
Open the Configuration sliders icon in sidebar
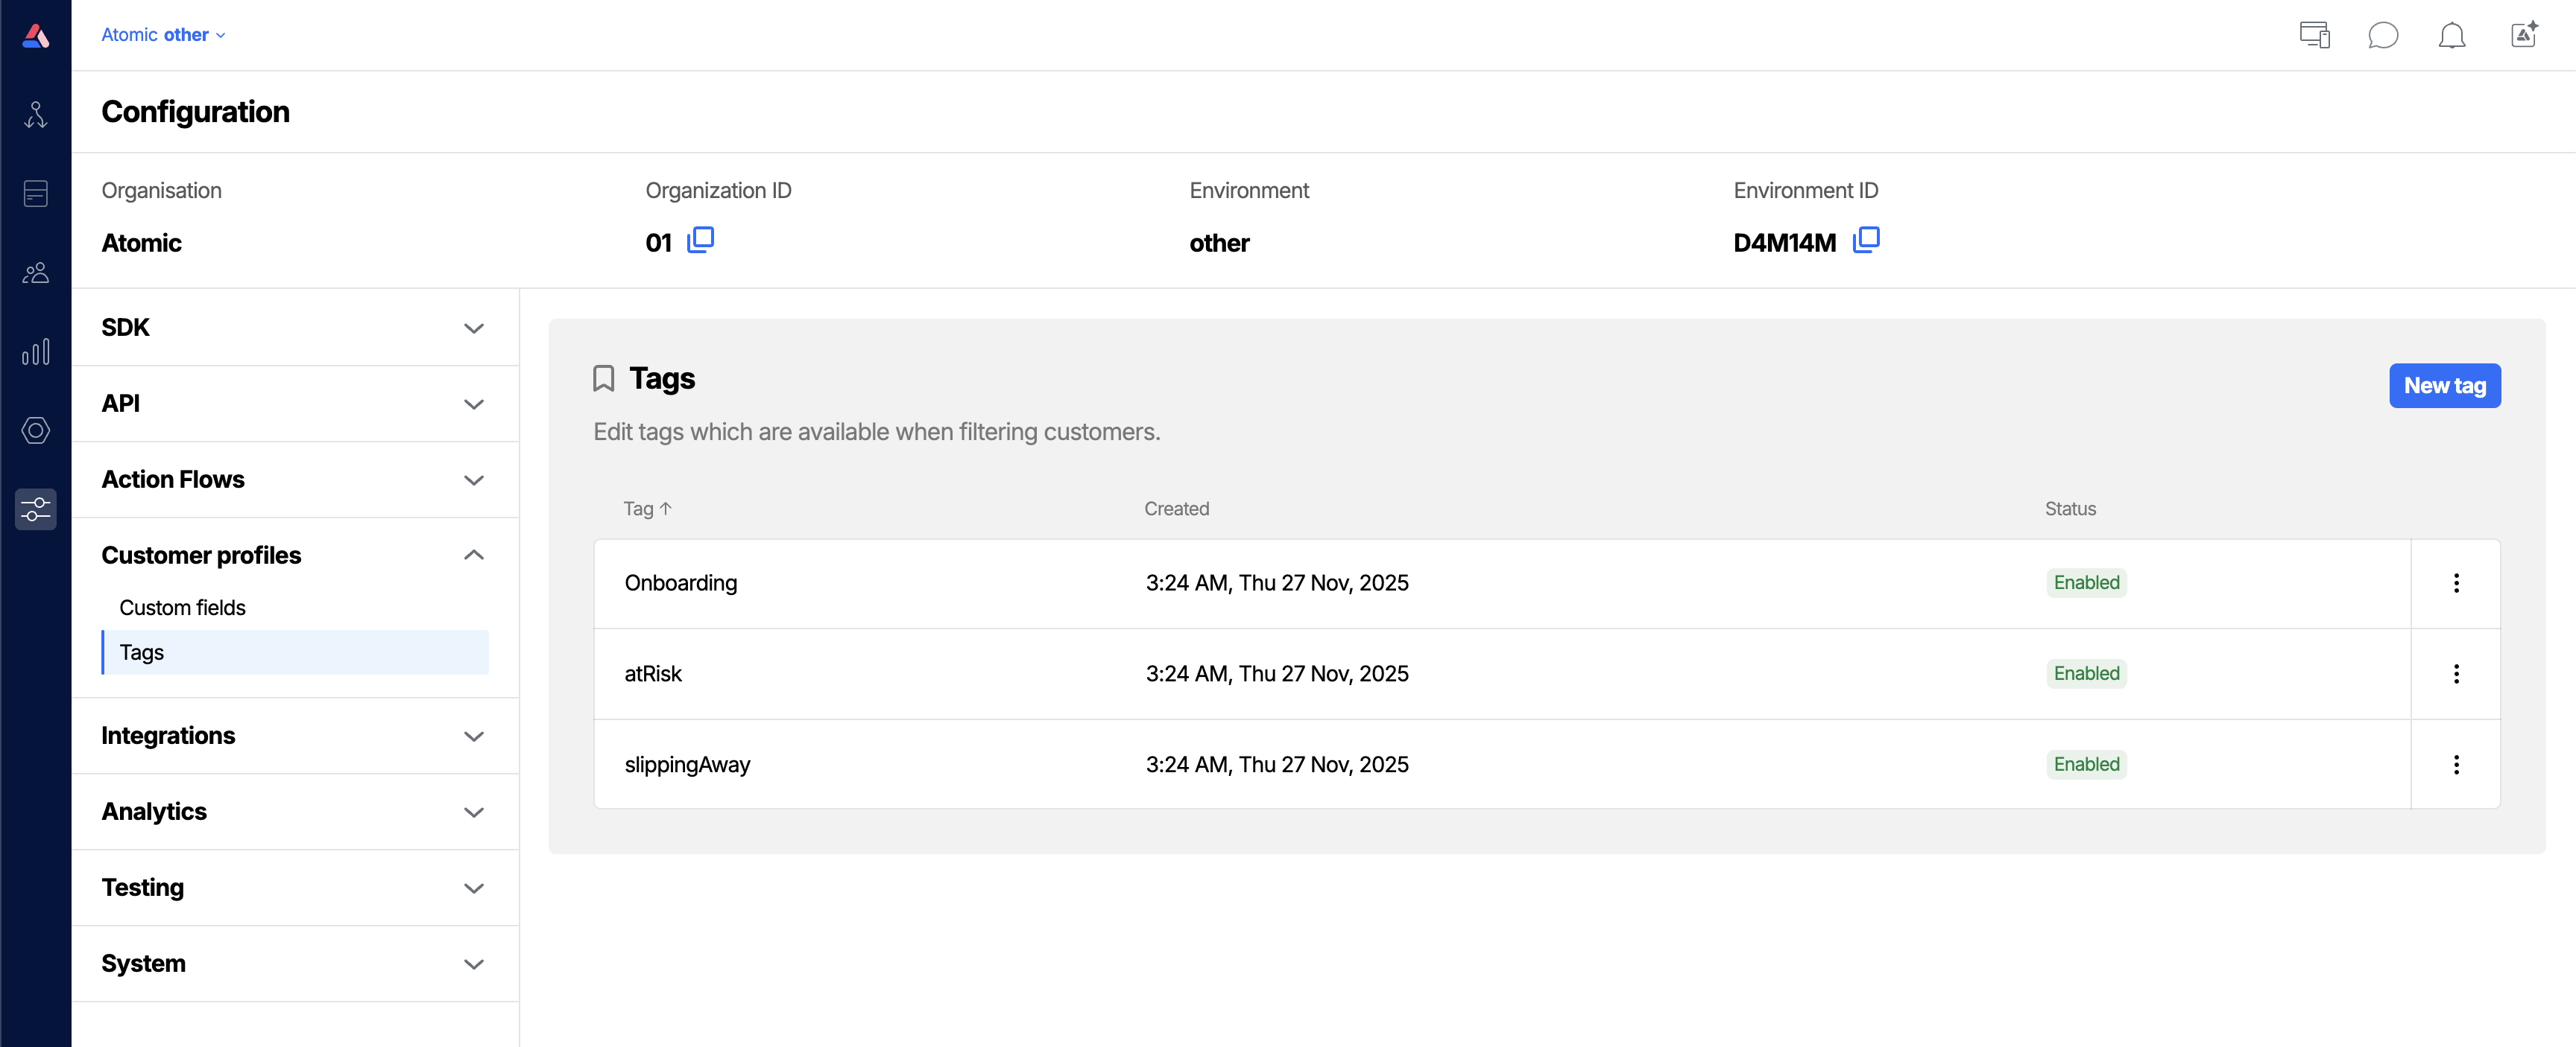(x=36, y=509)
